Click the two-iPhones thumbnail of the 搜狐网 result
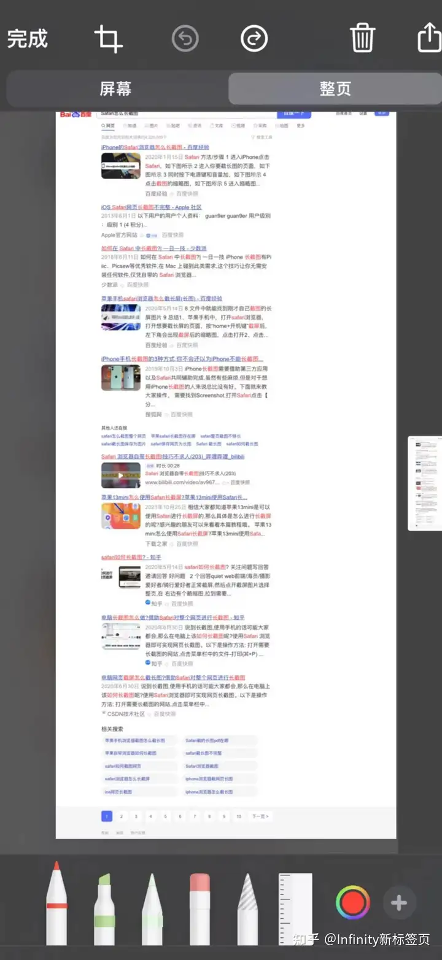Image resolution: width=442 pixels, height=960 pixels. [121, 378]
